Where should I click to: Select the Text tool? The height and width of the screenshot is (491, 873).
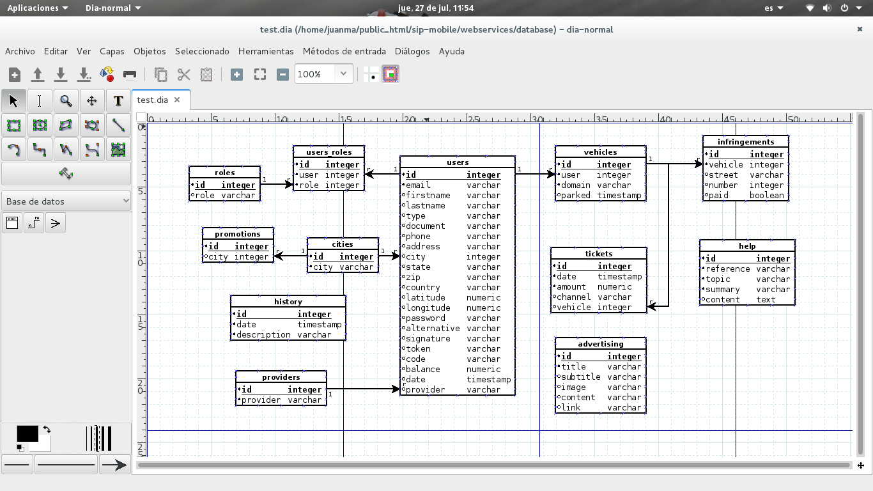(118, 101)
